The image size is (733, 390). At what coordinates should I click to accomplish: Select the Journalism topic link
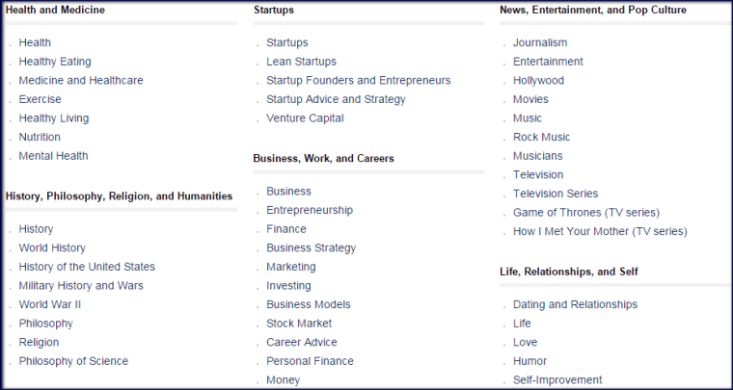[540, 42]
